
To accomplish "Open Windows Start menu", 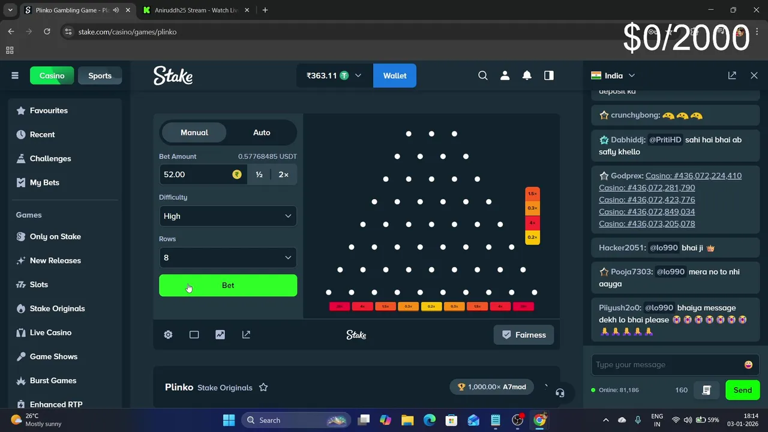I will click(229, 420).
